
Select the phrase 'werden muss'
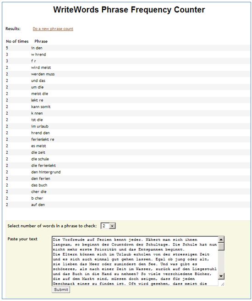click(x=43, y=74)
